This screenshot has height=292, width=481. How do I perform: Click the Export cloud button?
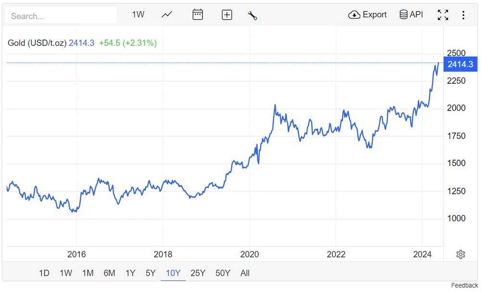point(367,14)
